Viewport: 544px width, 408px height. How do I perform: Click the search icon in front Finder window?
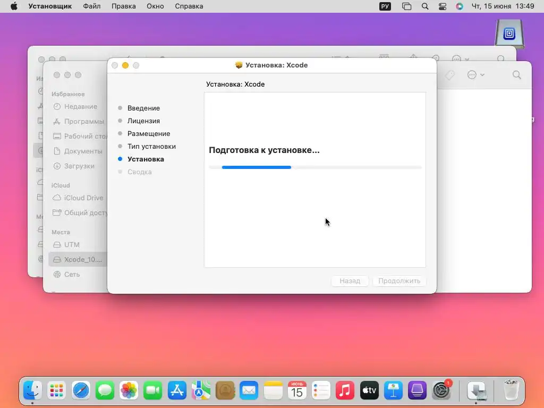click(x=516, y=74)
